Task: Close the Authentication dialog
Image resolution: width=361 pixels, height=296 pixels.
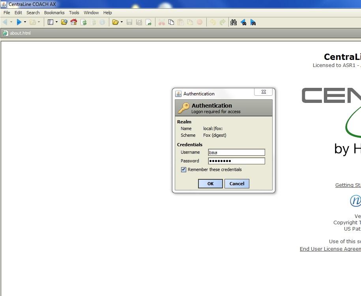Action: coord(264,92)
